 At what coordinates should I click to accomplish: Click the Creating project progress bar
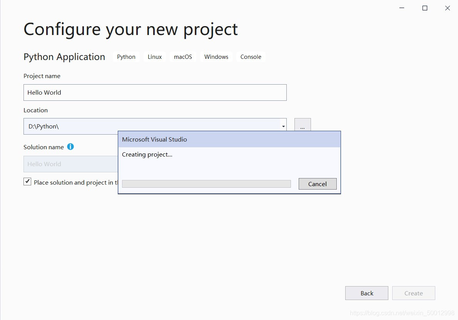(x=206, y=183)
